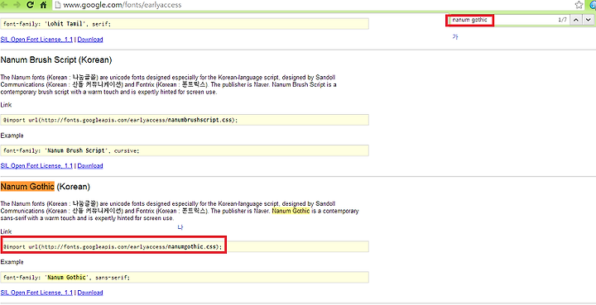Click the nanumbrushscript.css import code box
The height and width of the screenshot is (305, 596).
click(x=185, y=120)
